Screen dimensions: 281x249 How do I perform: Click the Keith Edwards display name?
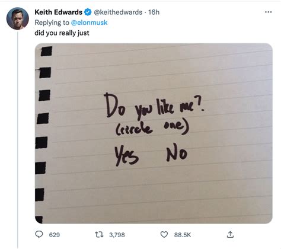pos(58,12)
